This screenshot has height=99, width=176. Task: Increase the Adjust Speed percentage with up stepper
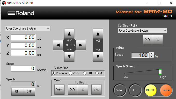(x=152, y=54)
